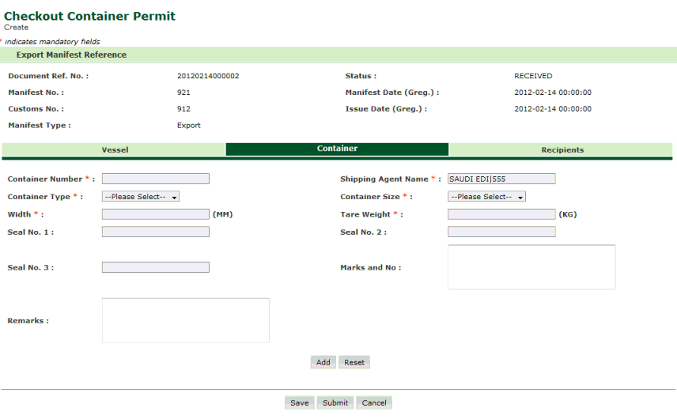Open the Container Size dropdown

tap(486, 197)
